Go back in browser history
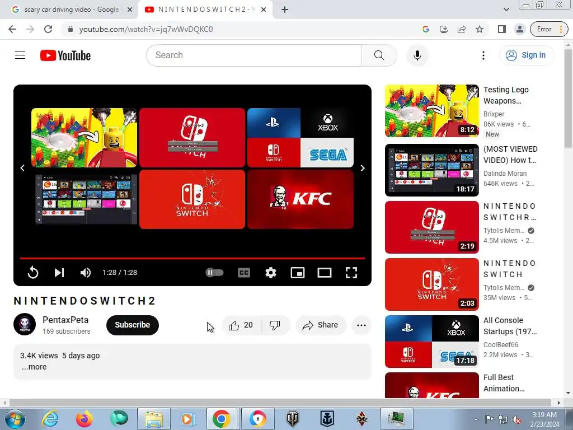This screenshot has width=573, height=430. point(12,29)
